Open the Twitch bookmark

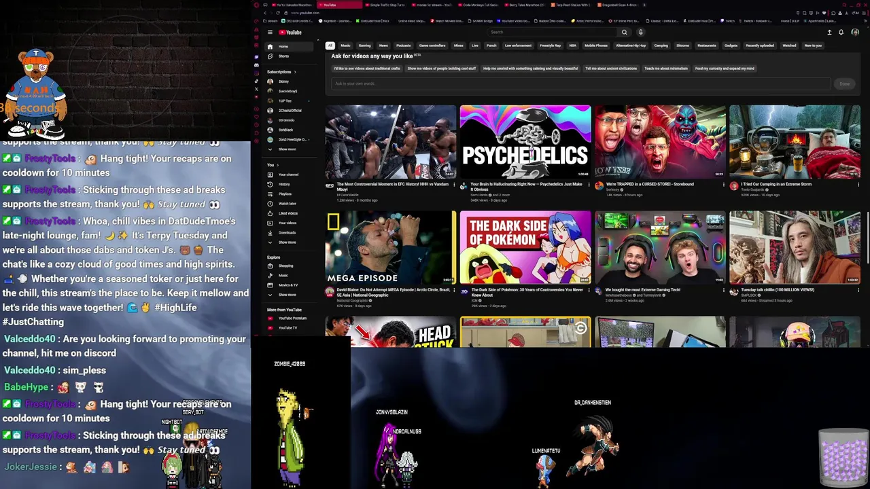point(728,21)
